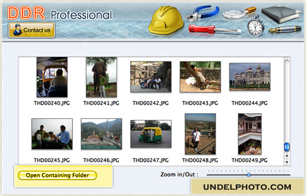This screenshot has height=196, width=306.
Task: Click the fountain pen icon
Action: pyautogui.click(x=285, y=29)
